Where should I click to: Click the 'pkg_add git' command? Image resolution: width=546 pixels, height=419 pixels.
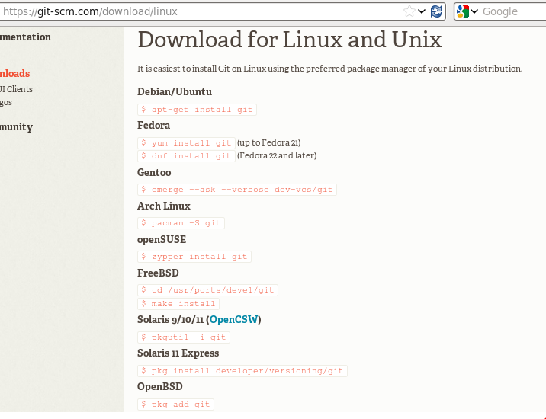176,405
